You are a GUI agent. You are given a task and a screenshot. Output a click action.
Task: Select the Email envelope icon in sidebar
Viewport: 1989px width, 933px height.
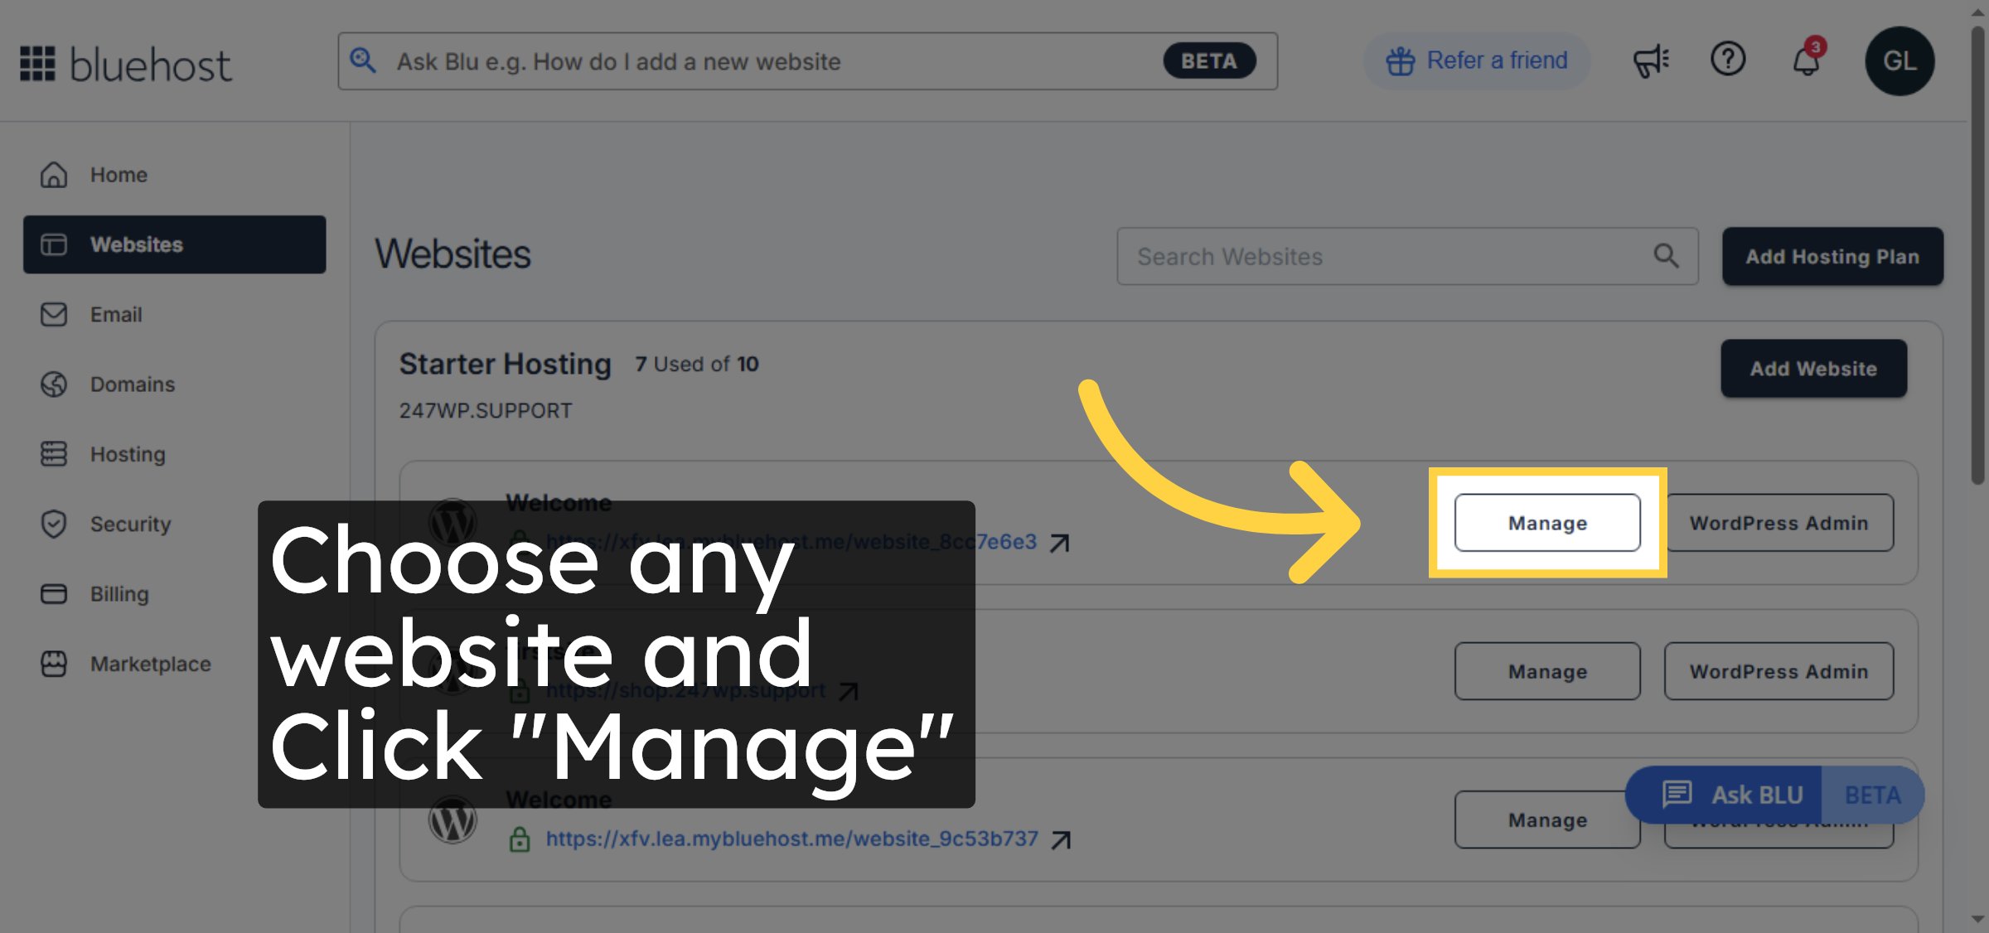tap(52, 314)
